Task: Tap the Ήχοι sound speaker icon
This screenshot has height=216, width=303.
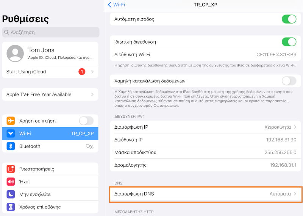Action: [x=11, y=182]
